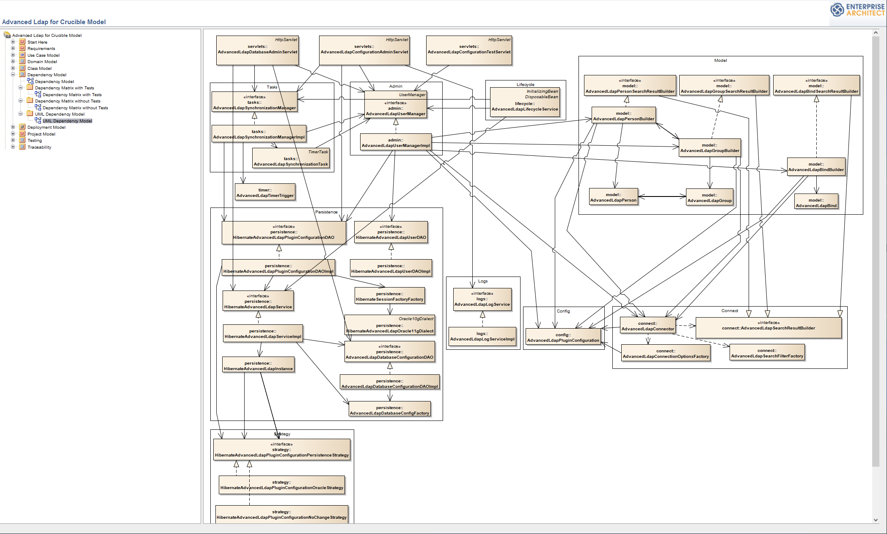
Task: Click the root model icon in tree
Action: coord(7,35)
